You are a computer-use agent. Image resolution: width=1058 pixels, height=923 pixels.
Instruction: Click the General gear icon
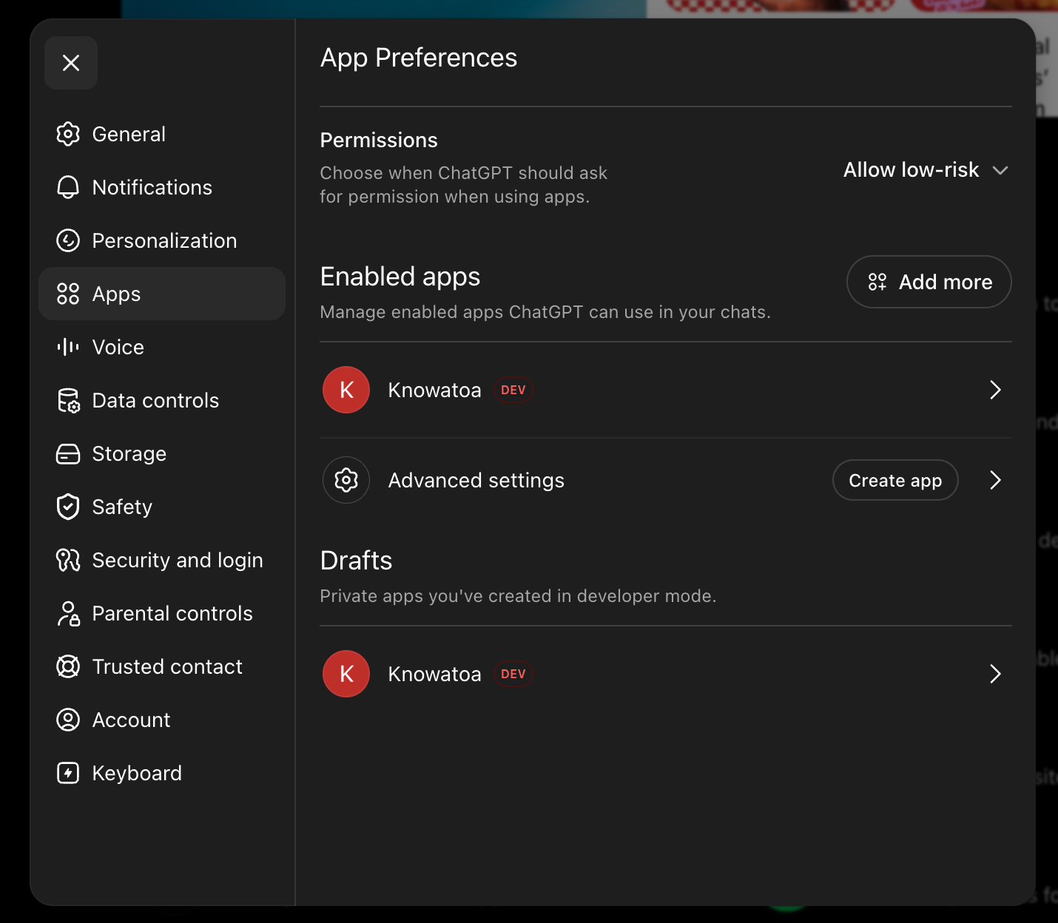pyautogui.click(x=68, y=134)
